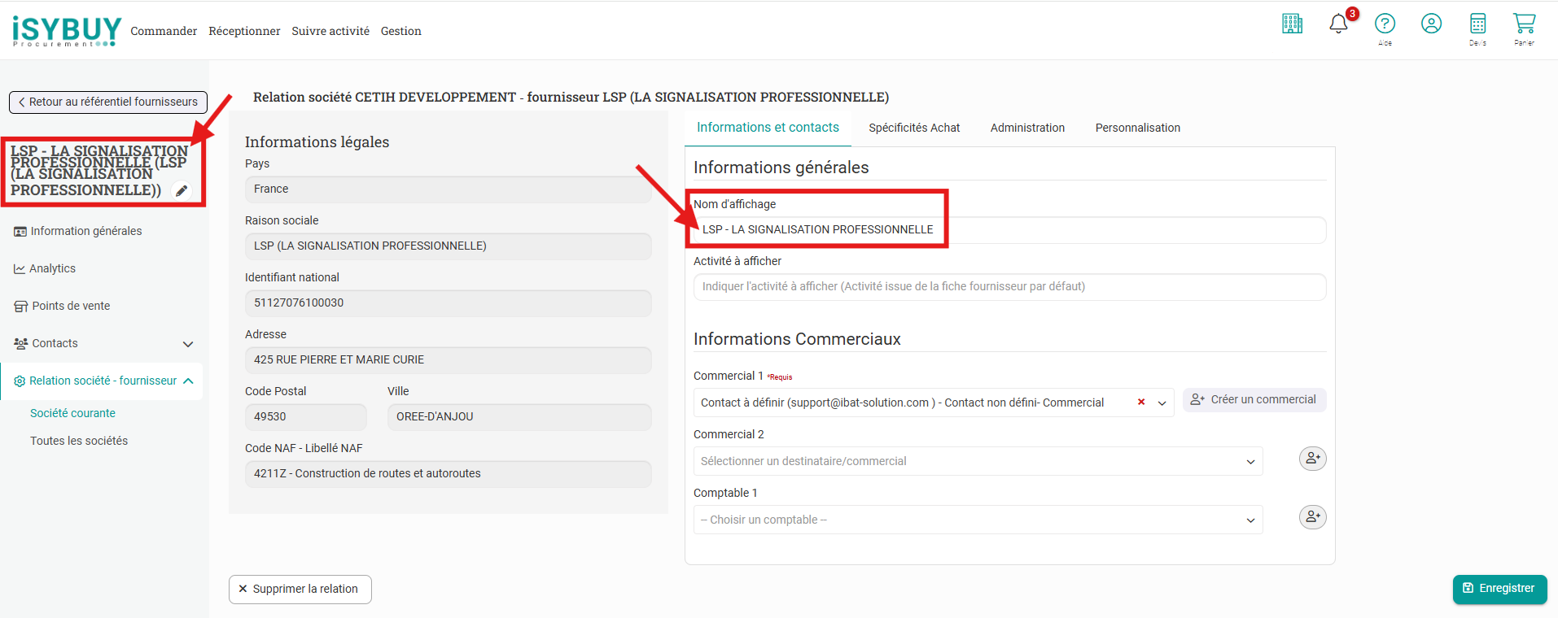Add a contact for Comptable 1
Image resolution: width=1558 pixels, height=618 pixels.
pyautogui.click(x=1312, y=517)
